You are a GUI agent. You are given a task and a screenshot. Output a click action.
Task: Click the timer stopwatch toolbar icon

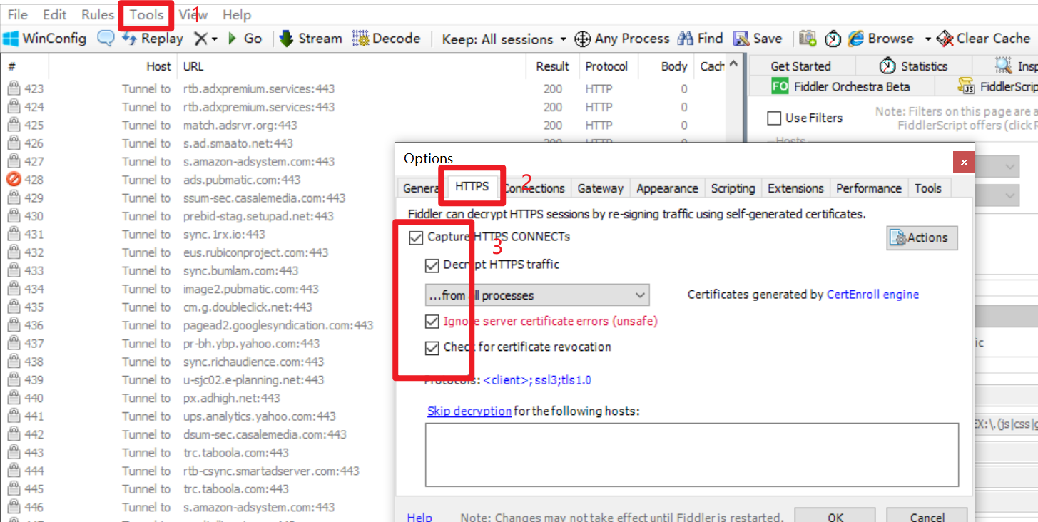click(x=833, y=39)
